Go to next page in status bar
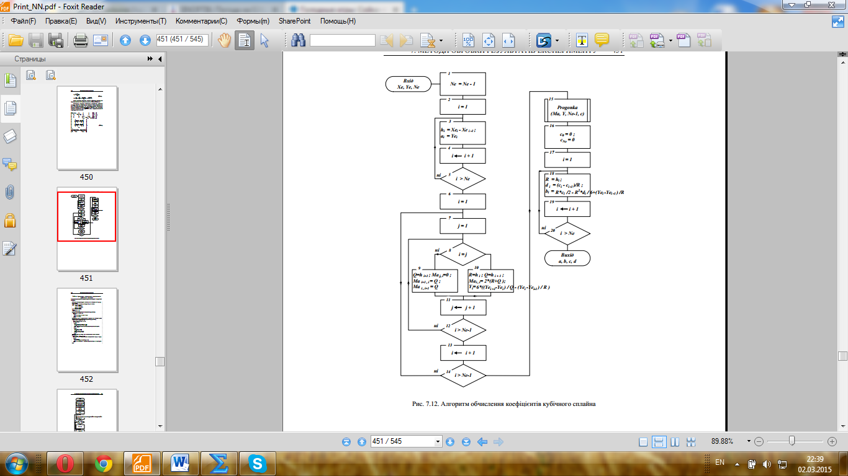This screenshot has height=476, width=848. [x=451, y=442]
